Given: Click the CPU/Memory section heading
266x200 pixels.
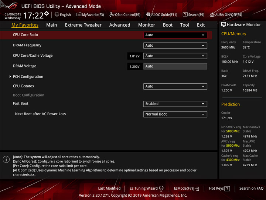Looking at the screenshot, I should click(233, 34).
